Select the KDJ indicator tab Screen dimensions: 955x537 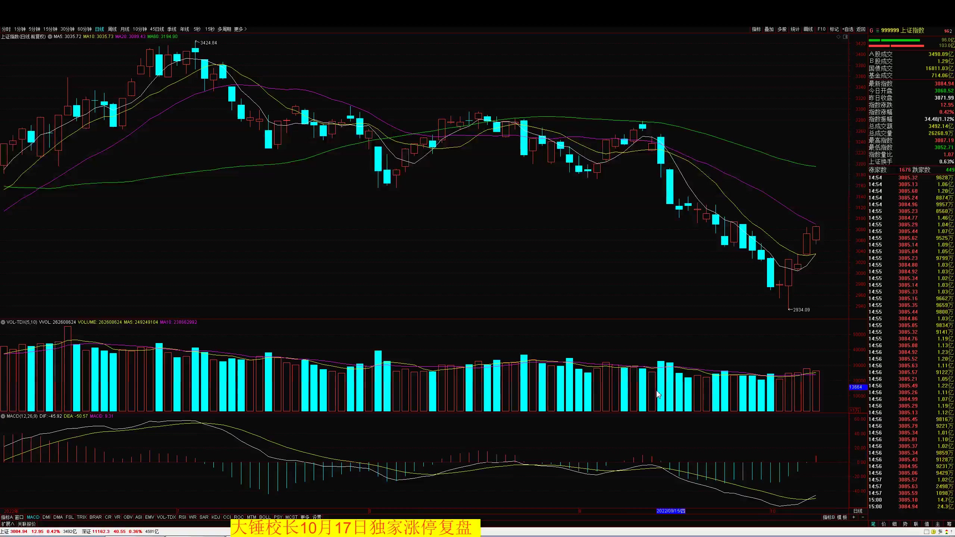click(x=216, y=517)
